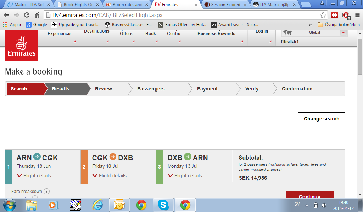This screenshot has height=212, width=363.
Task: Click the Emirates logo
Action: pos(21,46)
